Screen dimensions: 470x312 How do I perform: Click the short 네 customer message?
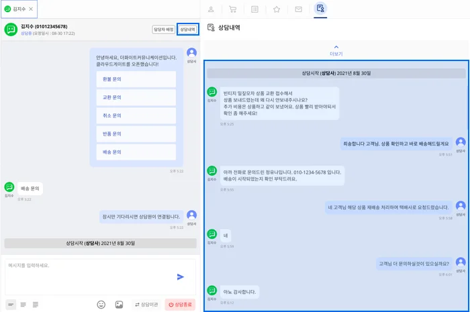click(226, 236)
